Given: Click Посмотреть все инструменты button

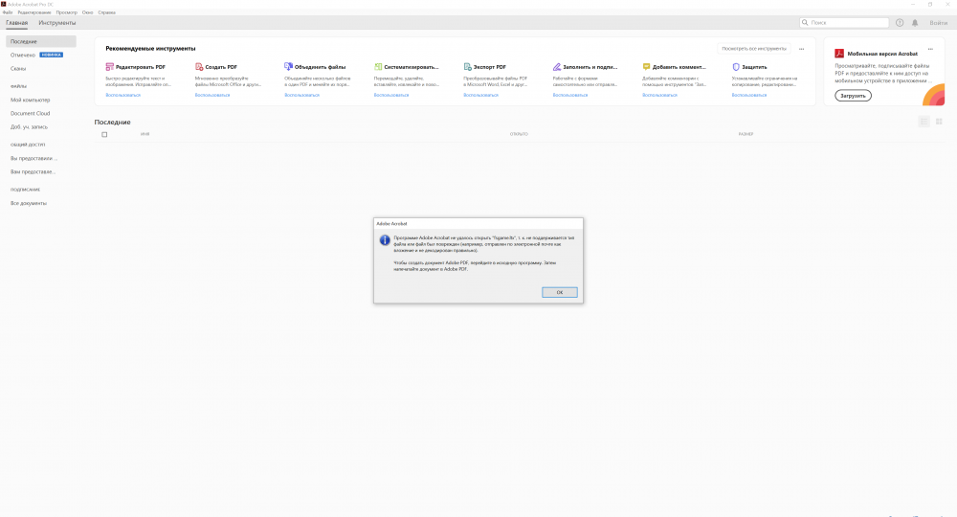Looking at the screenshot, I should coord(754,48).
